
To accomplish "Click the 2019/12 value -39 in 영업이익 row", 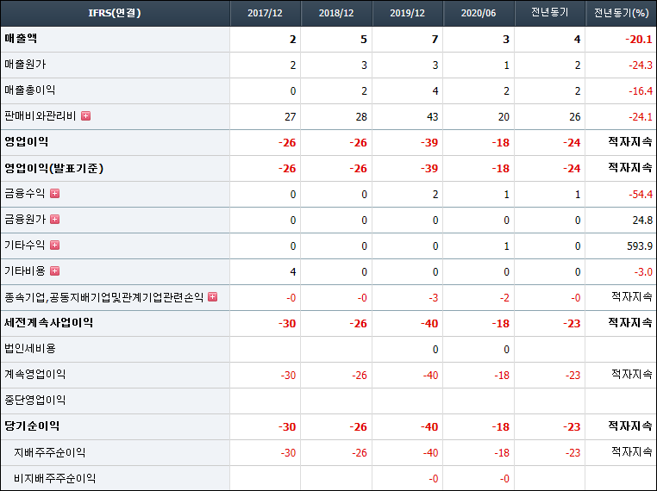I will pos(429,143).
